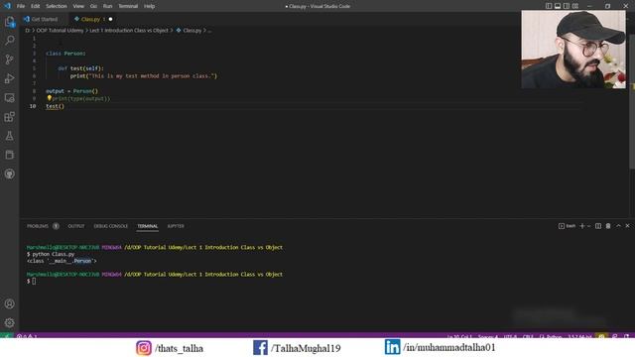Open the Run menu
This screenshot has height=357, width=635.
(107, 6)
